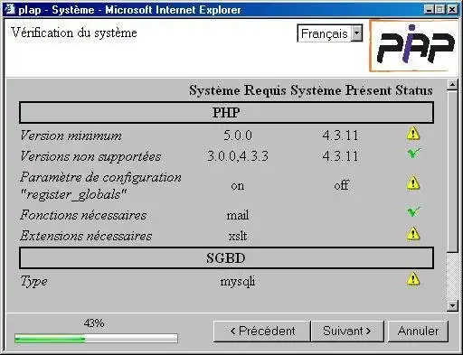Screen dimensions: 463x355
Task: Click the PHP section header
Action: [x=226, y=113]
